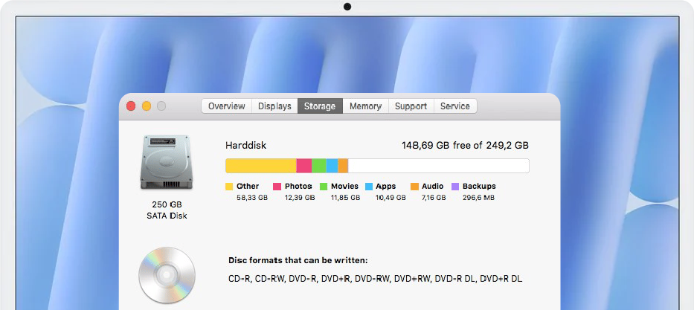Viewport: 694px width, 310px height.
Task: Select the Storage tab
Action: (320, 106)
